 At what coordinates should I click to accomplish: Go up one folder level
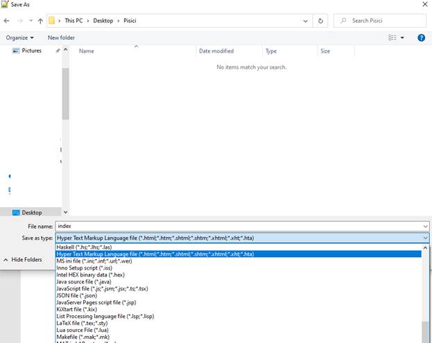[40, 21]
